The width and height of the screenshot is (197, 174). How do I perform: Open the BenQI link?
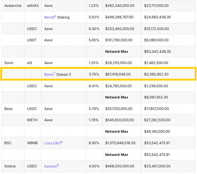[50, 17]
